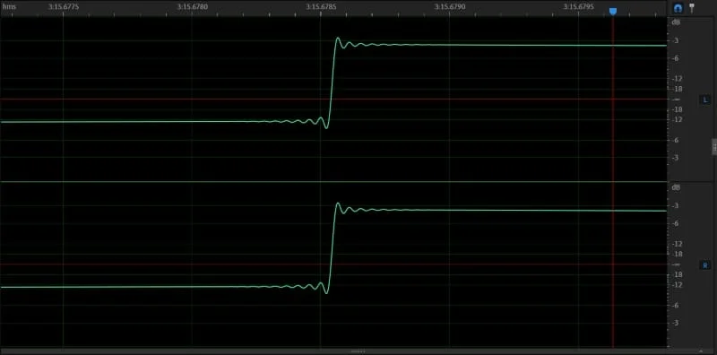Click the 3:15.6780 time ruler label
Viewport: 717px width, 355px height.
tap(193, 6)
